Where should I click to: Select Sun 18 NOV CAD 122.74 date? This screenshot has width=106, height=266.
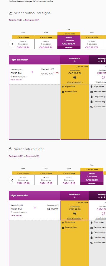click(23, 44)
